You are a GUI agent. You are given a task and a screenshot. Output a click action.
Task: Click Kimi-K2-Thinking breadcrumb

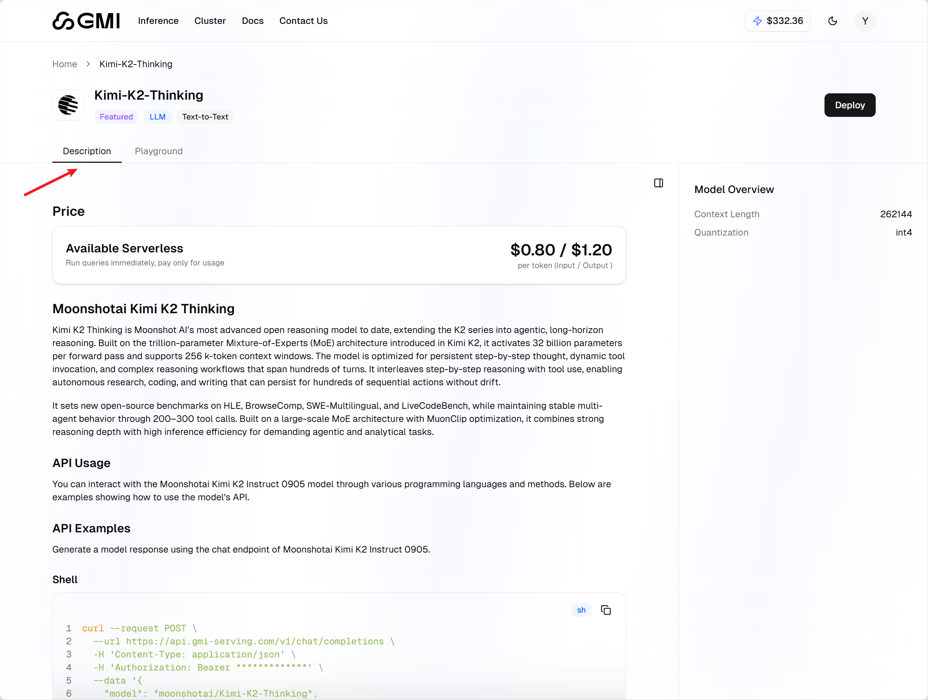[x=136, y=64]
